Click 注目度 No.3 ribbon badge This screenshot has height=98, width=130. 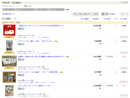9,68
